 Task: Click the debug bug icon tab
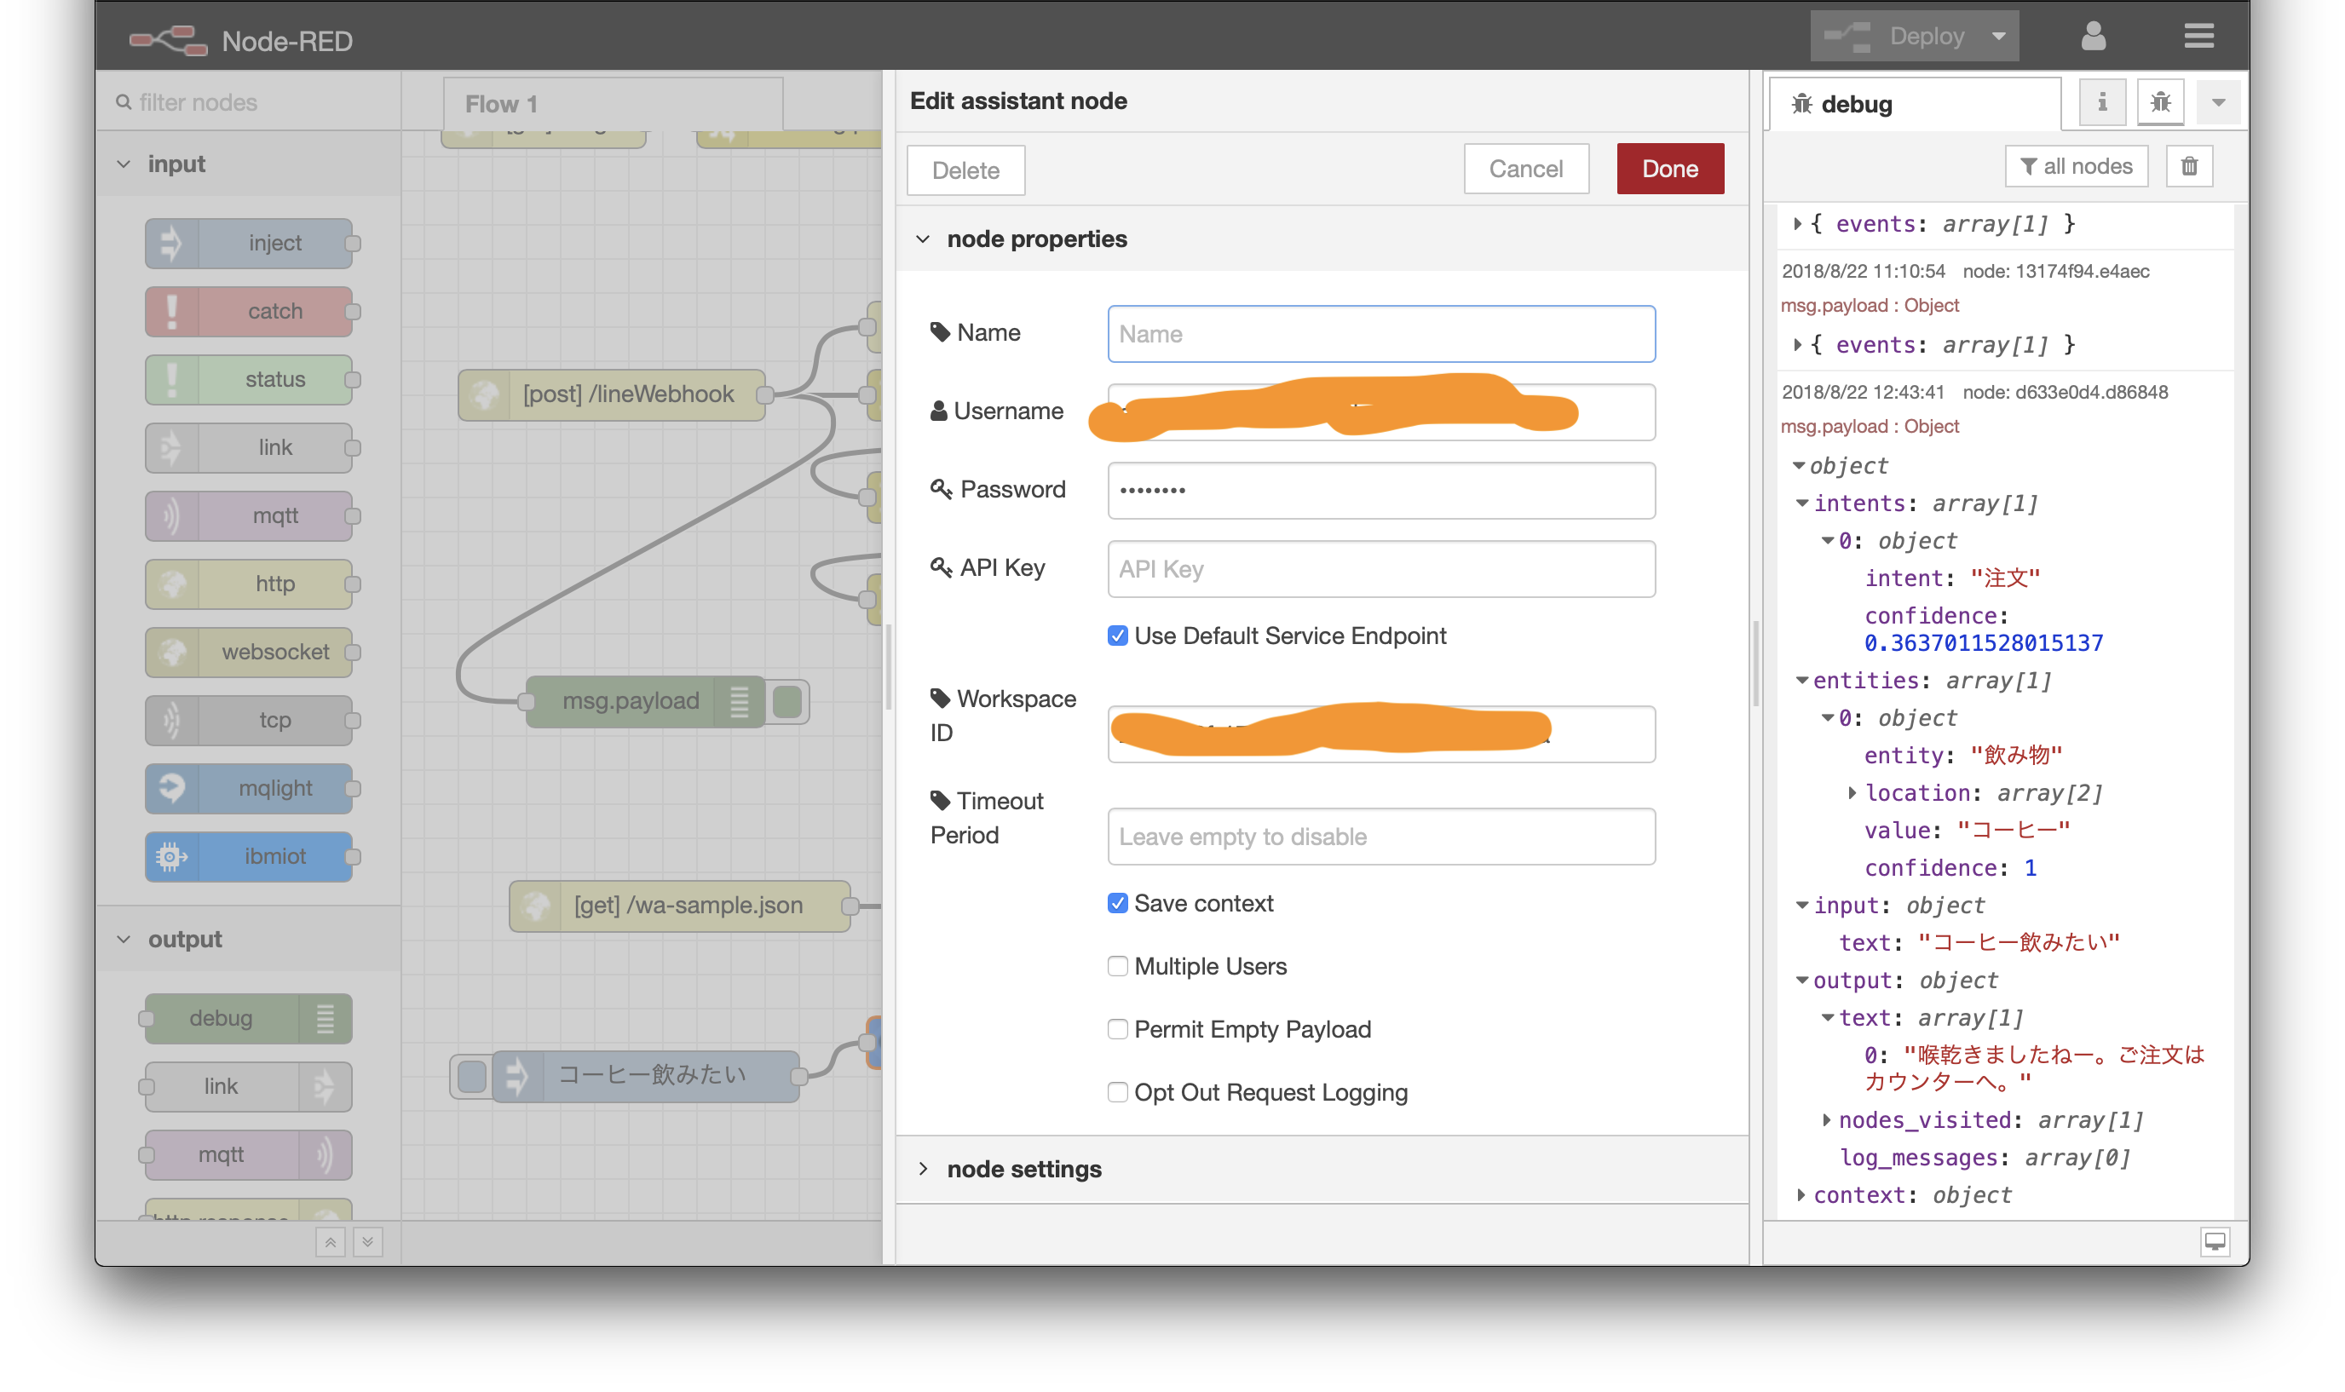click(x=2160, y=102)
